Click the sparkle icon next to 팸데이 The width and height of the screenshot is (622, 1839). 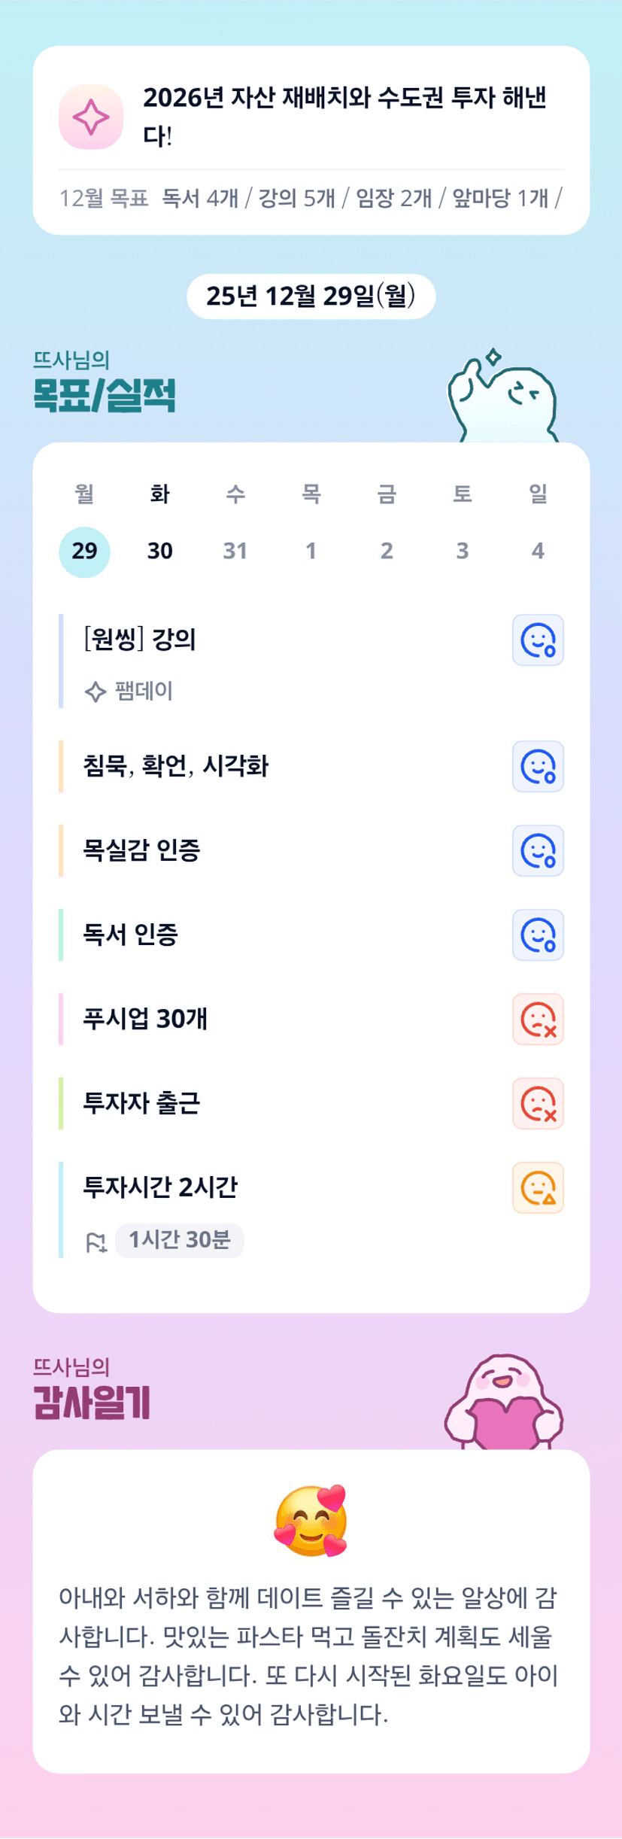tap(95, 692)
